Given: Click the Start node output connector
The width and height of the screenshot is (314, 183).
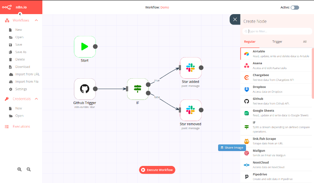Looking at the screenshot, I should pos(96,47).
